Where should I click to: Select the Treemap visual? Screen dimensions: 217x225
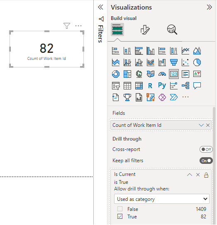(127, 74)
